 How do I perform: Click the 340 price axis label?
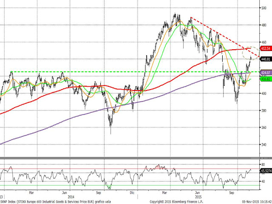(x=263, y=144)
